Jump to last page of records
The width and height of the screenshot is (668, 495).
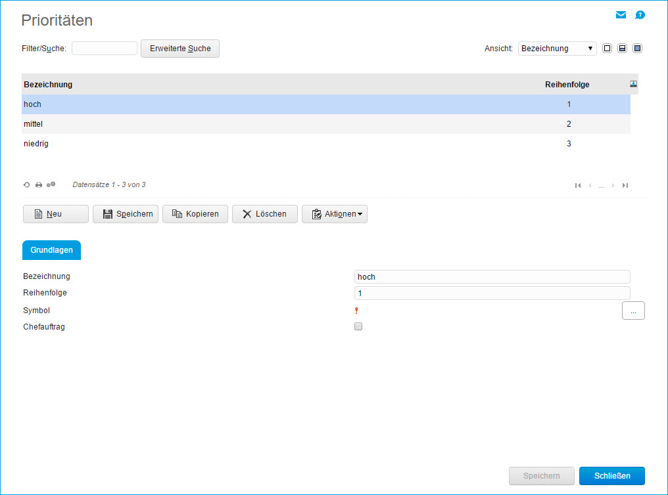(625, 186)
